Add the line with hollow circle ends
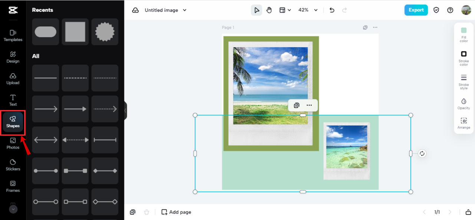The height and width of the screenshot is (220, 475). click(x=46, y=202)
